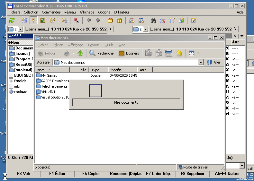254x181 pixels.
Task: Open right panel directory history arrow
Action: 242,36
